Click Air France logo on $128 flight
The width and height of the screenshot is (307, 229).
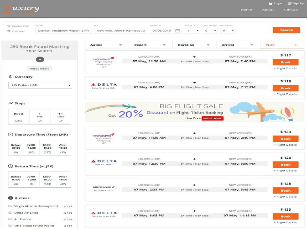click(x=104, y=187)
